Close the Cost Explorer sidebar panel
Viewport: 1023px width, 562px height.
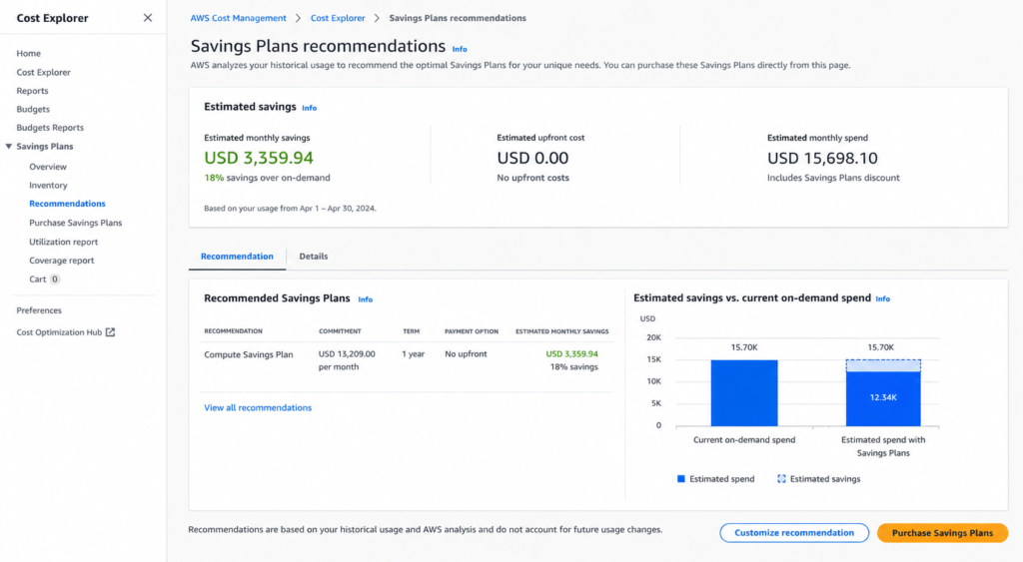(x=148, y=18)
